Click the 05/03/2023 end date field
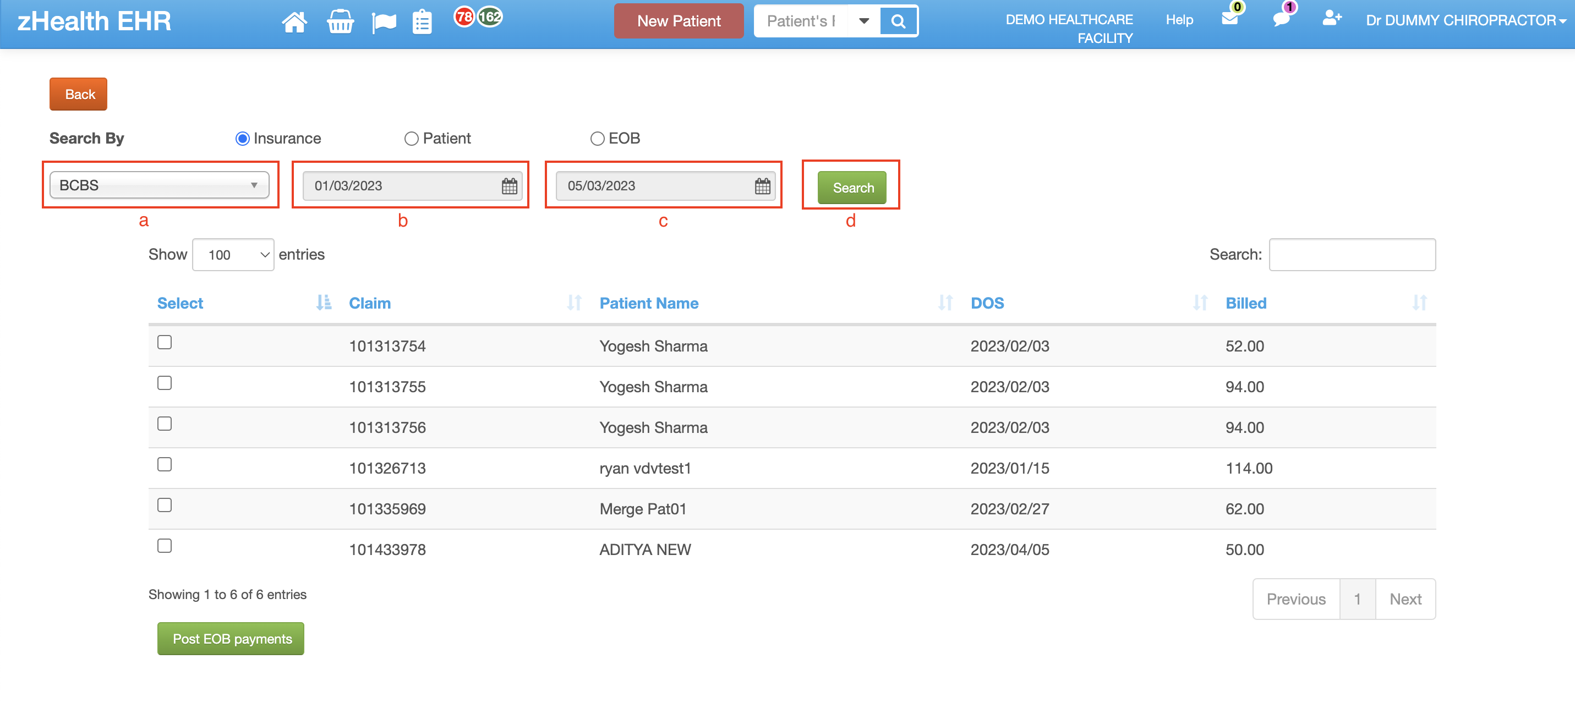This screenshot has width=1575, height=703. [666, 186]
